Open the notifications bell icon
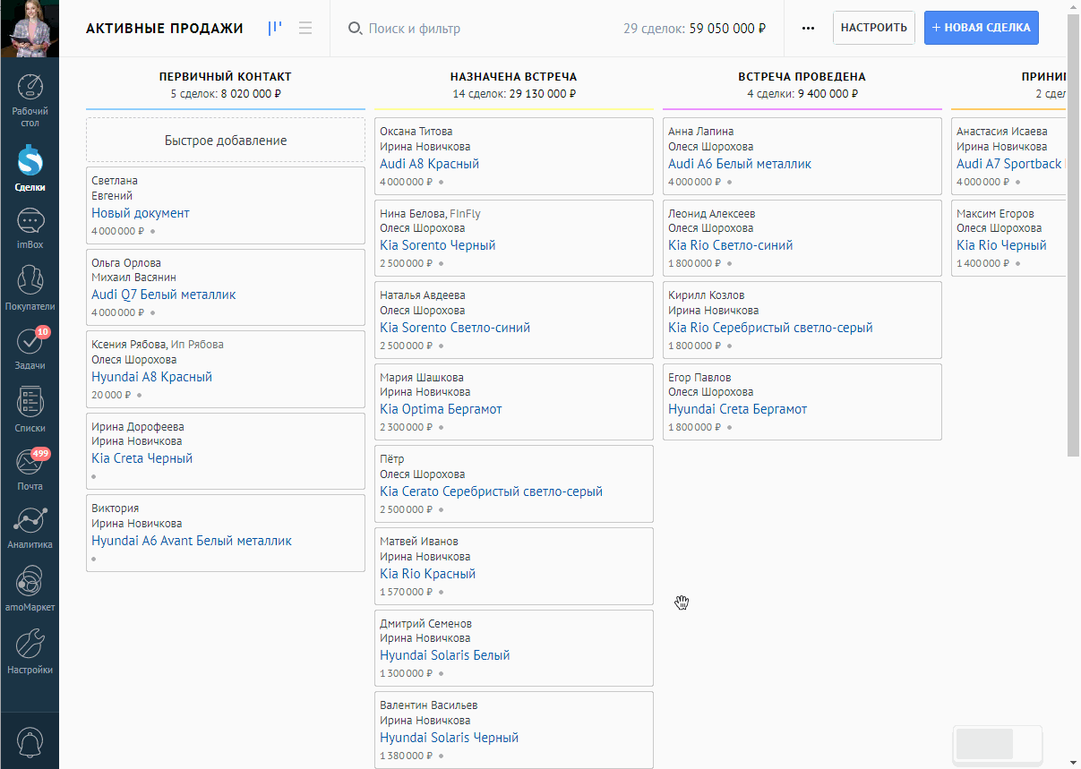The height and width of the screenshot is (769, 1081). (x=30, y=743)
